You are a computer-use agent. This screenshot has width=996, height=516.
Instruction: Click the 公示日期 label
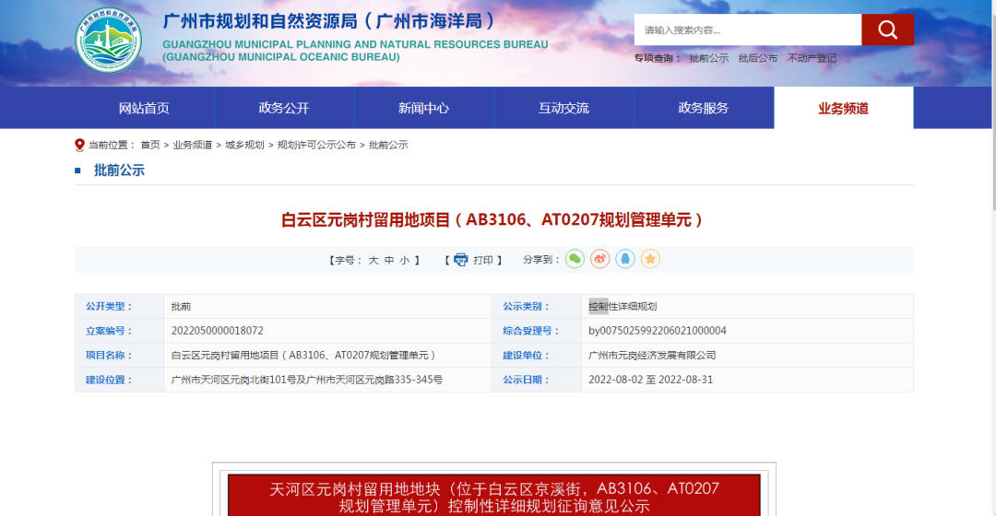(527, 380)
